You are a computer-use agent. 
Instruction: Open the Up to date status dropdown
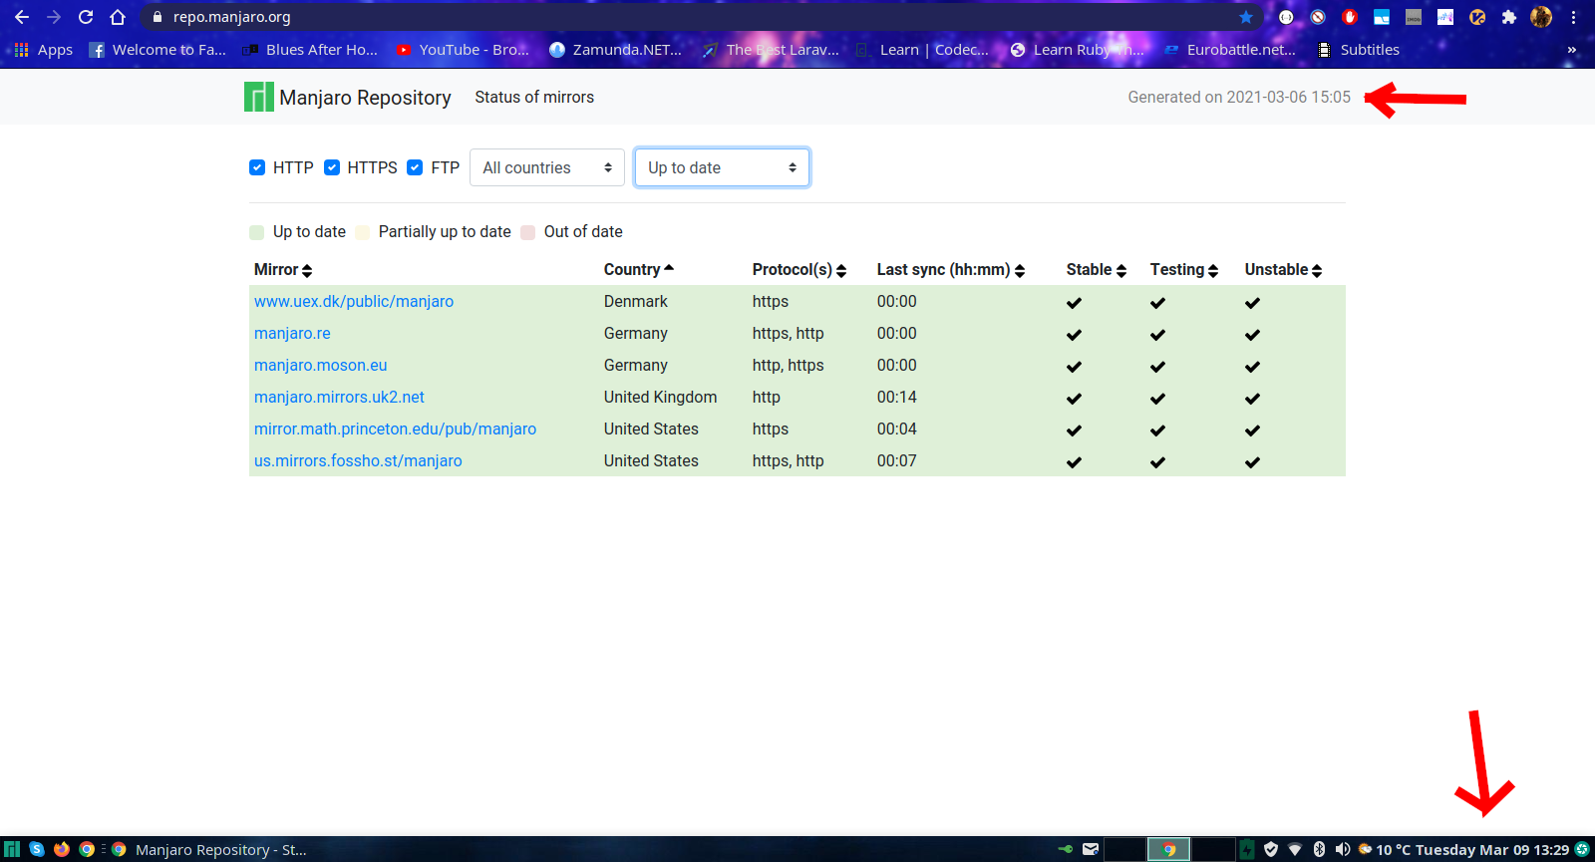coord(722,167)
